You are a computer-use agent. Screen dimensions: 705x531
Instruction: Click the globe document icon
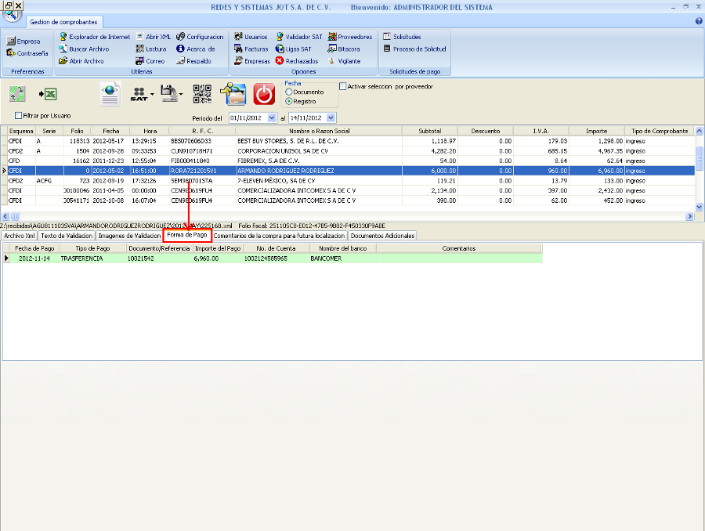[x=110, y=94]
